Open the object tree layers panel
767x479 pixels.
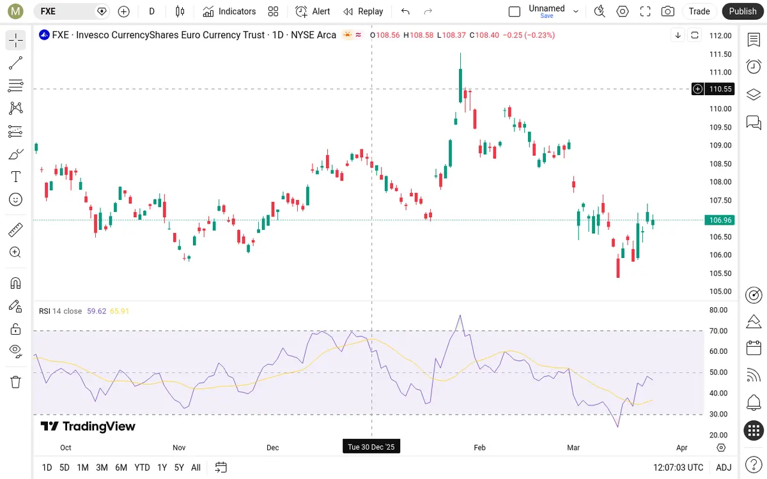point(754,95)
